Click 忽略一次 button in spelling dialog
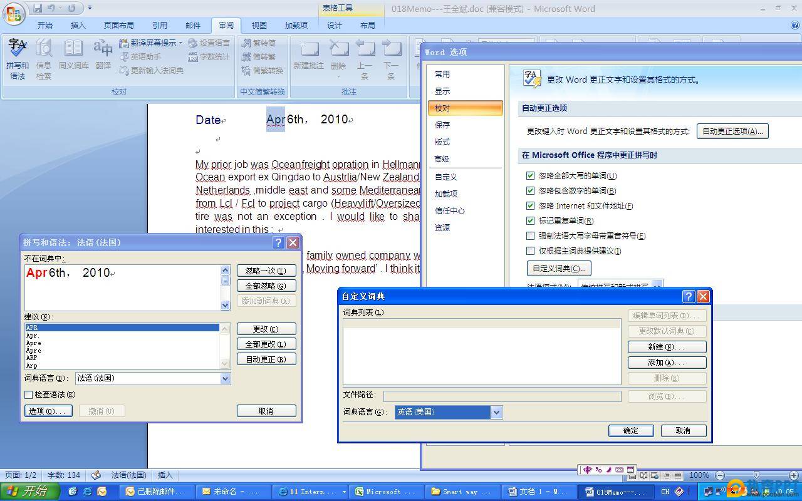Viewport: 802px width, 501px height. click(266, 271)
